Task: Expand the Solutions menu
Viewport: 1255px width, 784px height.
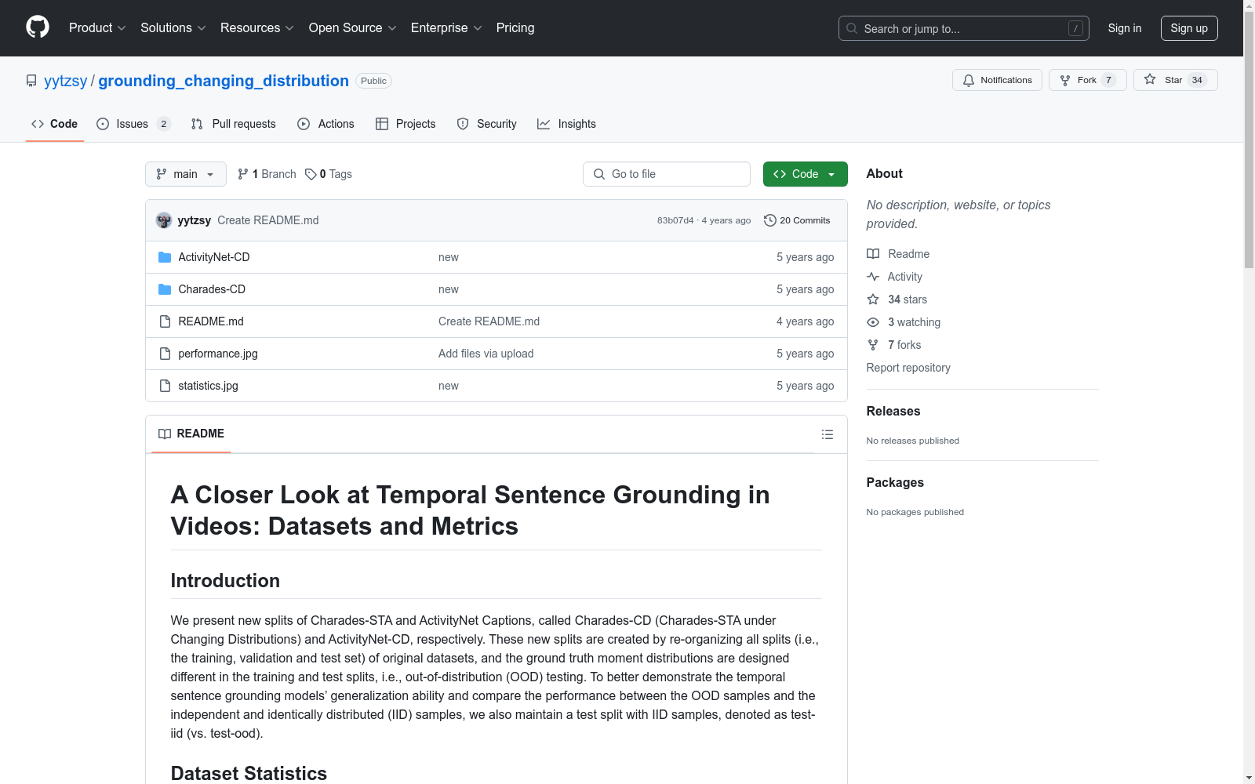Action: point(173,27)
